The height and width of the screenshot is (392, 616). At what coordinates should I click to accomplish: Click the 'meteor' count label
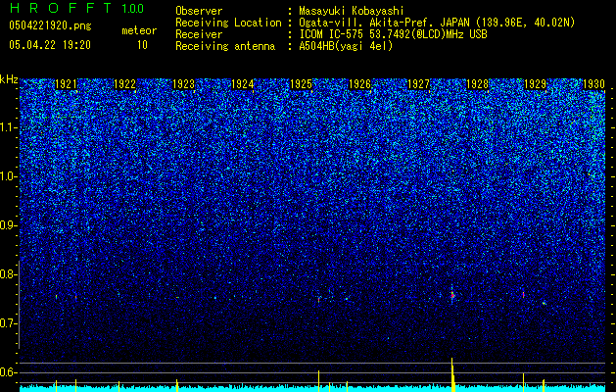139,30
